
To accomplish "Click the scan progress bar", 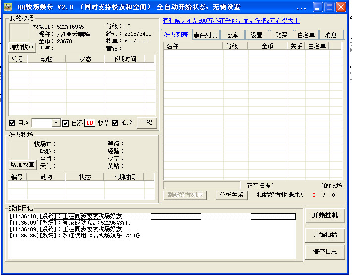I will pyautogui.click(x=202, y=185).
